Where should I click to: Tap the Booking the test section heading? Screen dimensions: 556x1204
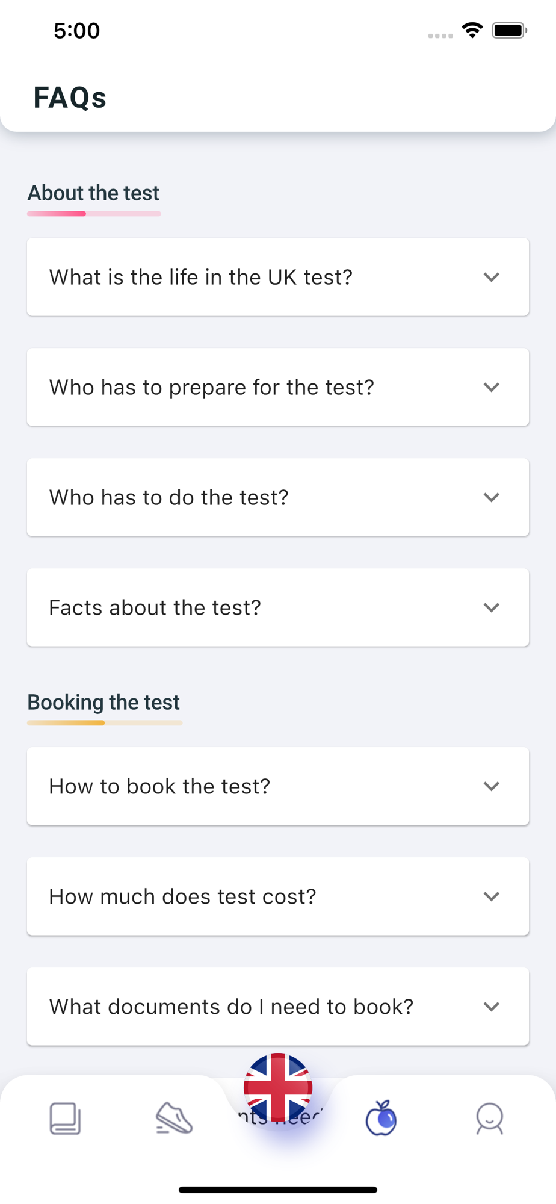(x=103, y=703)
